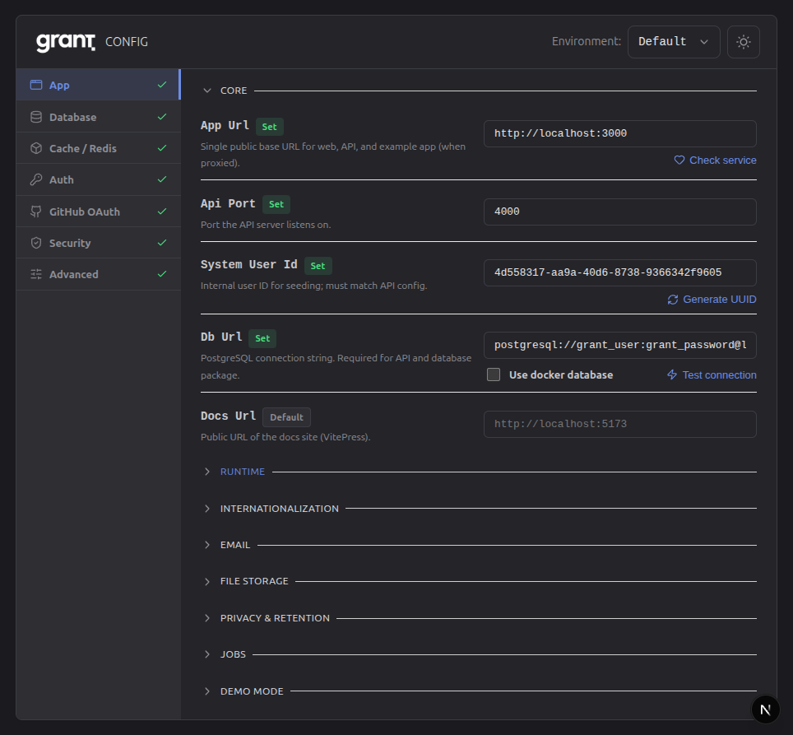Click the refresh icon beside Generate UUID

click(673, 300)
